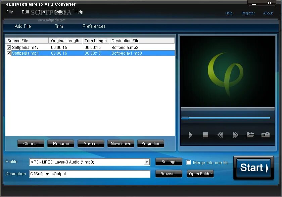This screenshot has height=197, width=282.
Task: Click the preview seek slider handle
Action: (185, 118)
